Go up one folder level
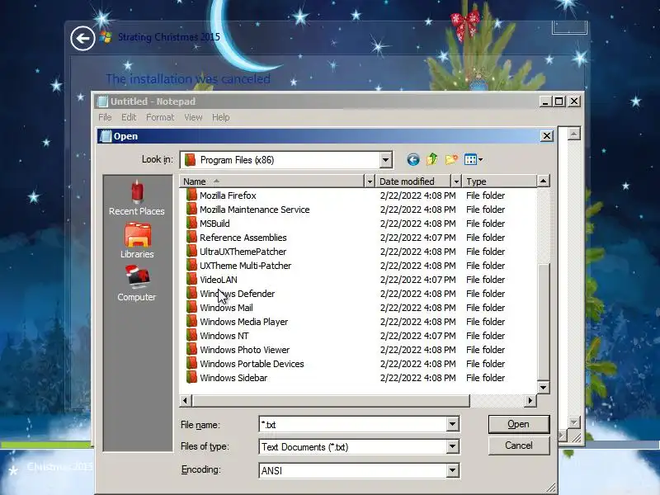 (x=432, y=159)
